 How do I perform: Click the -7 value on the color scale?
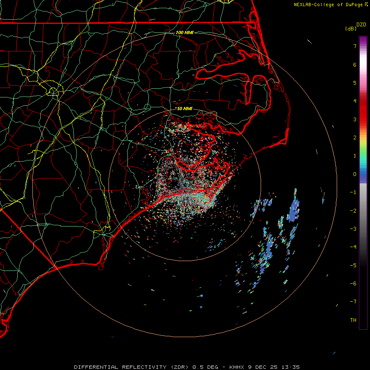(x=353, y=302)
